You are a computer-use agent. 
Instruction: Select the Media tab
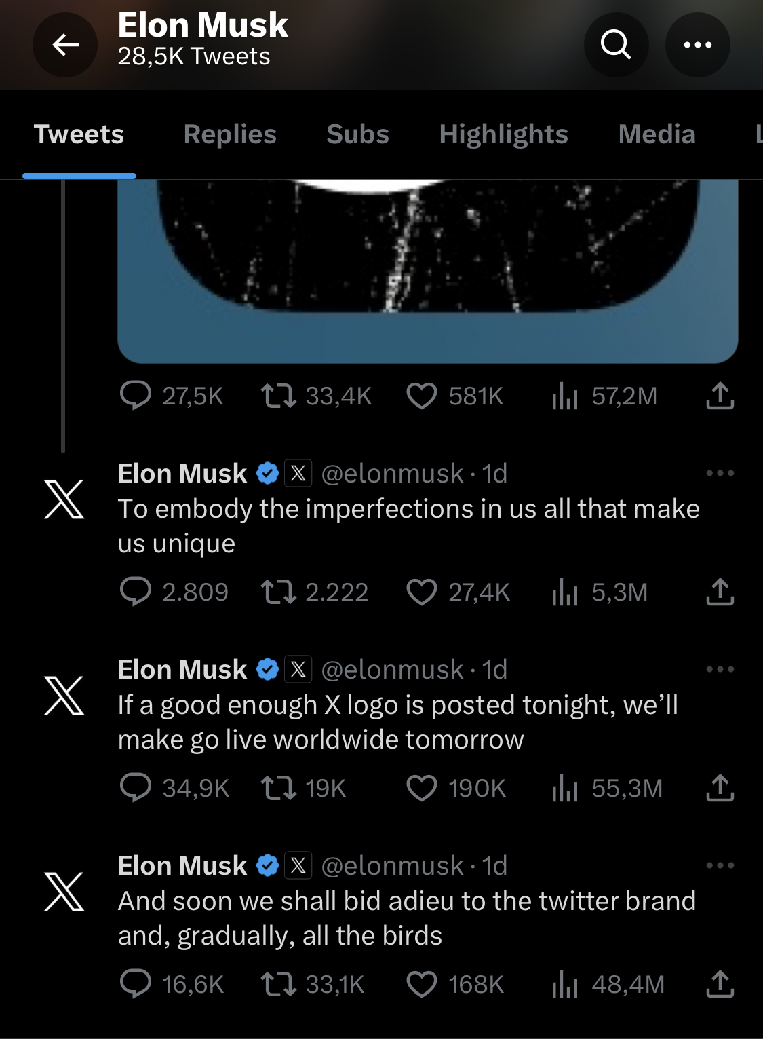pyautogui.click(x=657, y=134)
